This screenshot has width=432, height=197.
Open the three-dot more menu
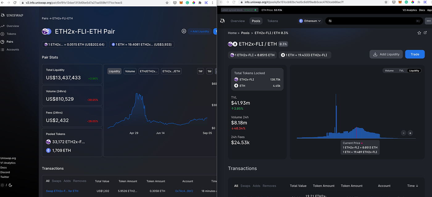coord(428,21)
